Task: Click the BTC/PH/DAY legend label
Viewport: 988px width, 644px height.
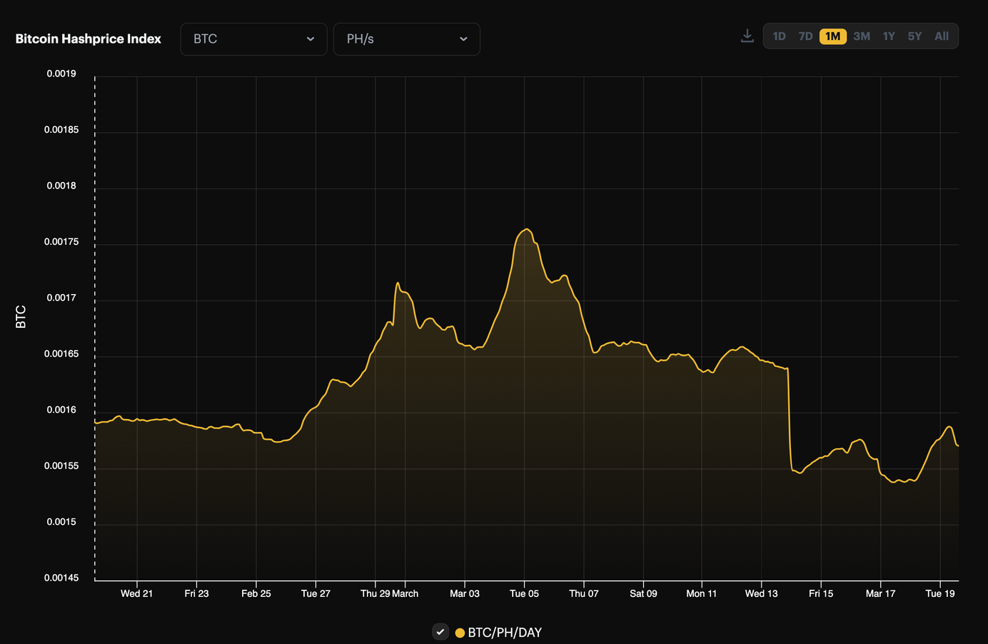Action: [506, 632]
